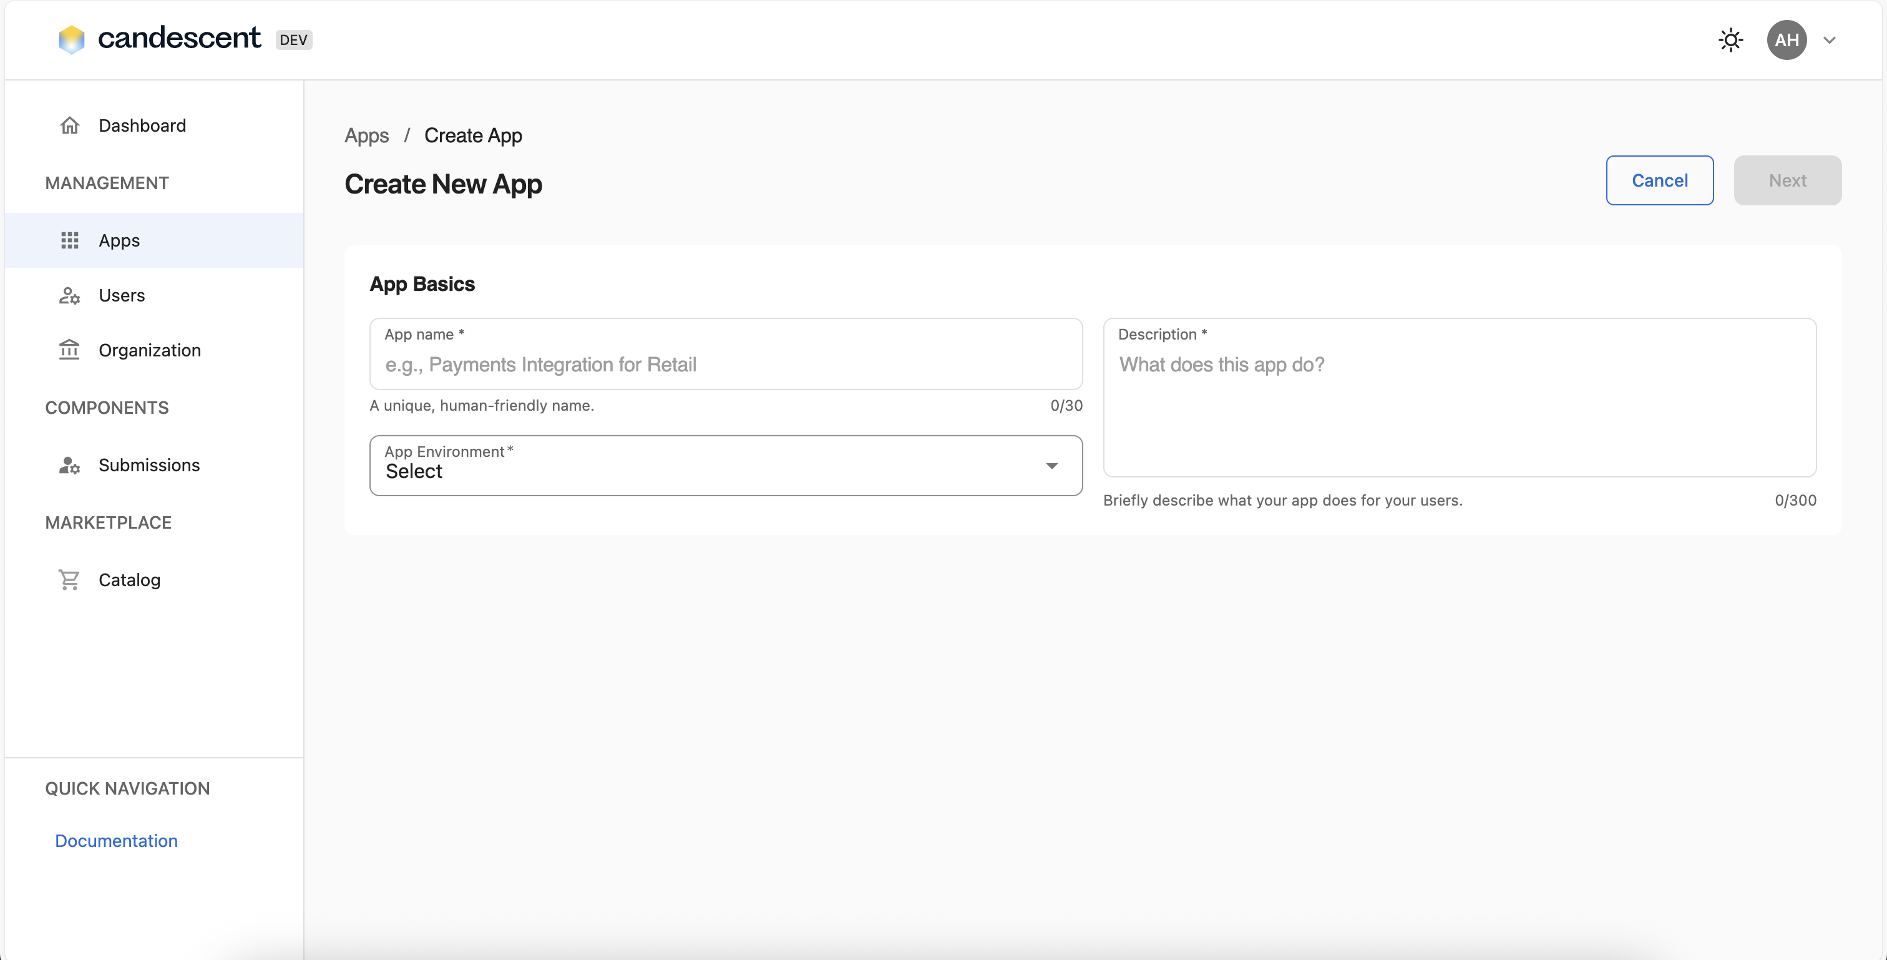Click the AH user avatar
This screenshot has width=1887, height=960.
pos(1786,39)
